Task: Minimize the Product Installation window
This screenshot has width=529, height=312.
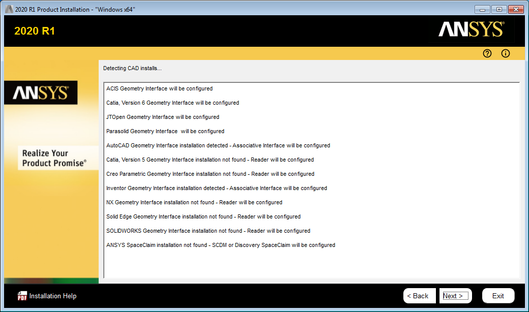Action: (x=482, y=9)
